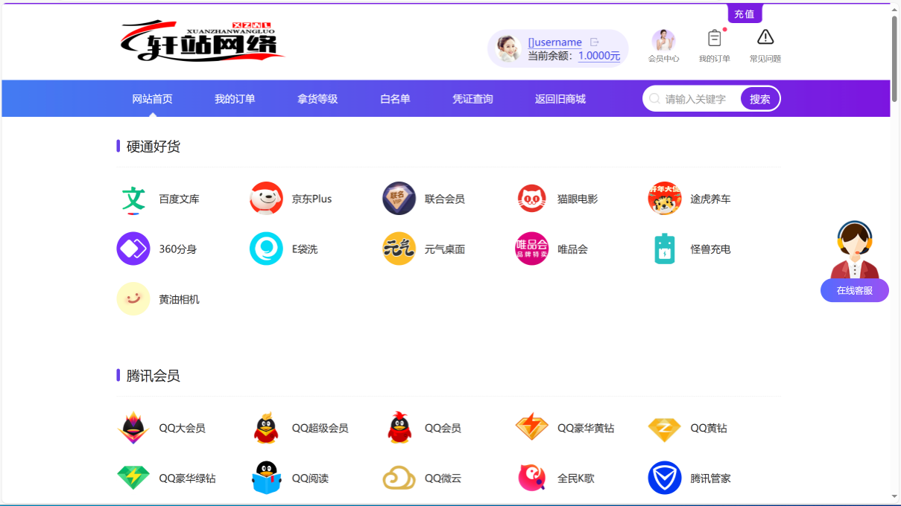Switch to the 白名单 tab
The width and height of the screenshot is (901, 506).
point(393,98)
